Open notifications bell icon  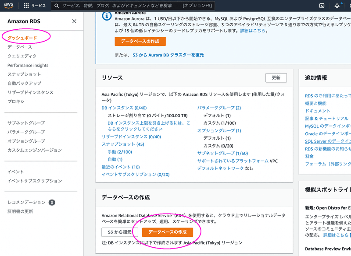tap(337, 6)
